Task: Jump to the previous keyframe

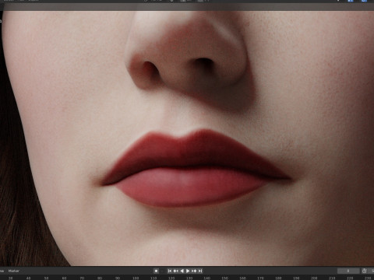Action: [176, 271]
